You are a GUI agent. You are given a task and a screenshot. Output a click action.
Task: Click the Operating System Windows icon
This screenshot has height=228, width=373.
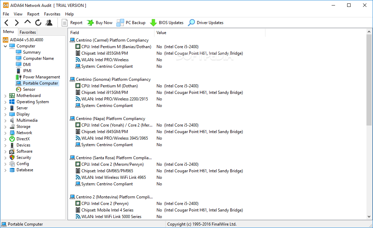(12, 102)
